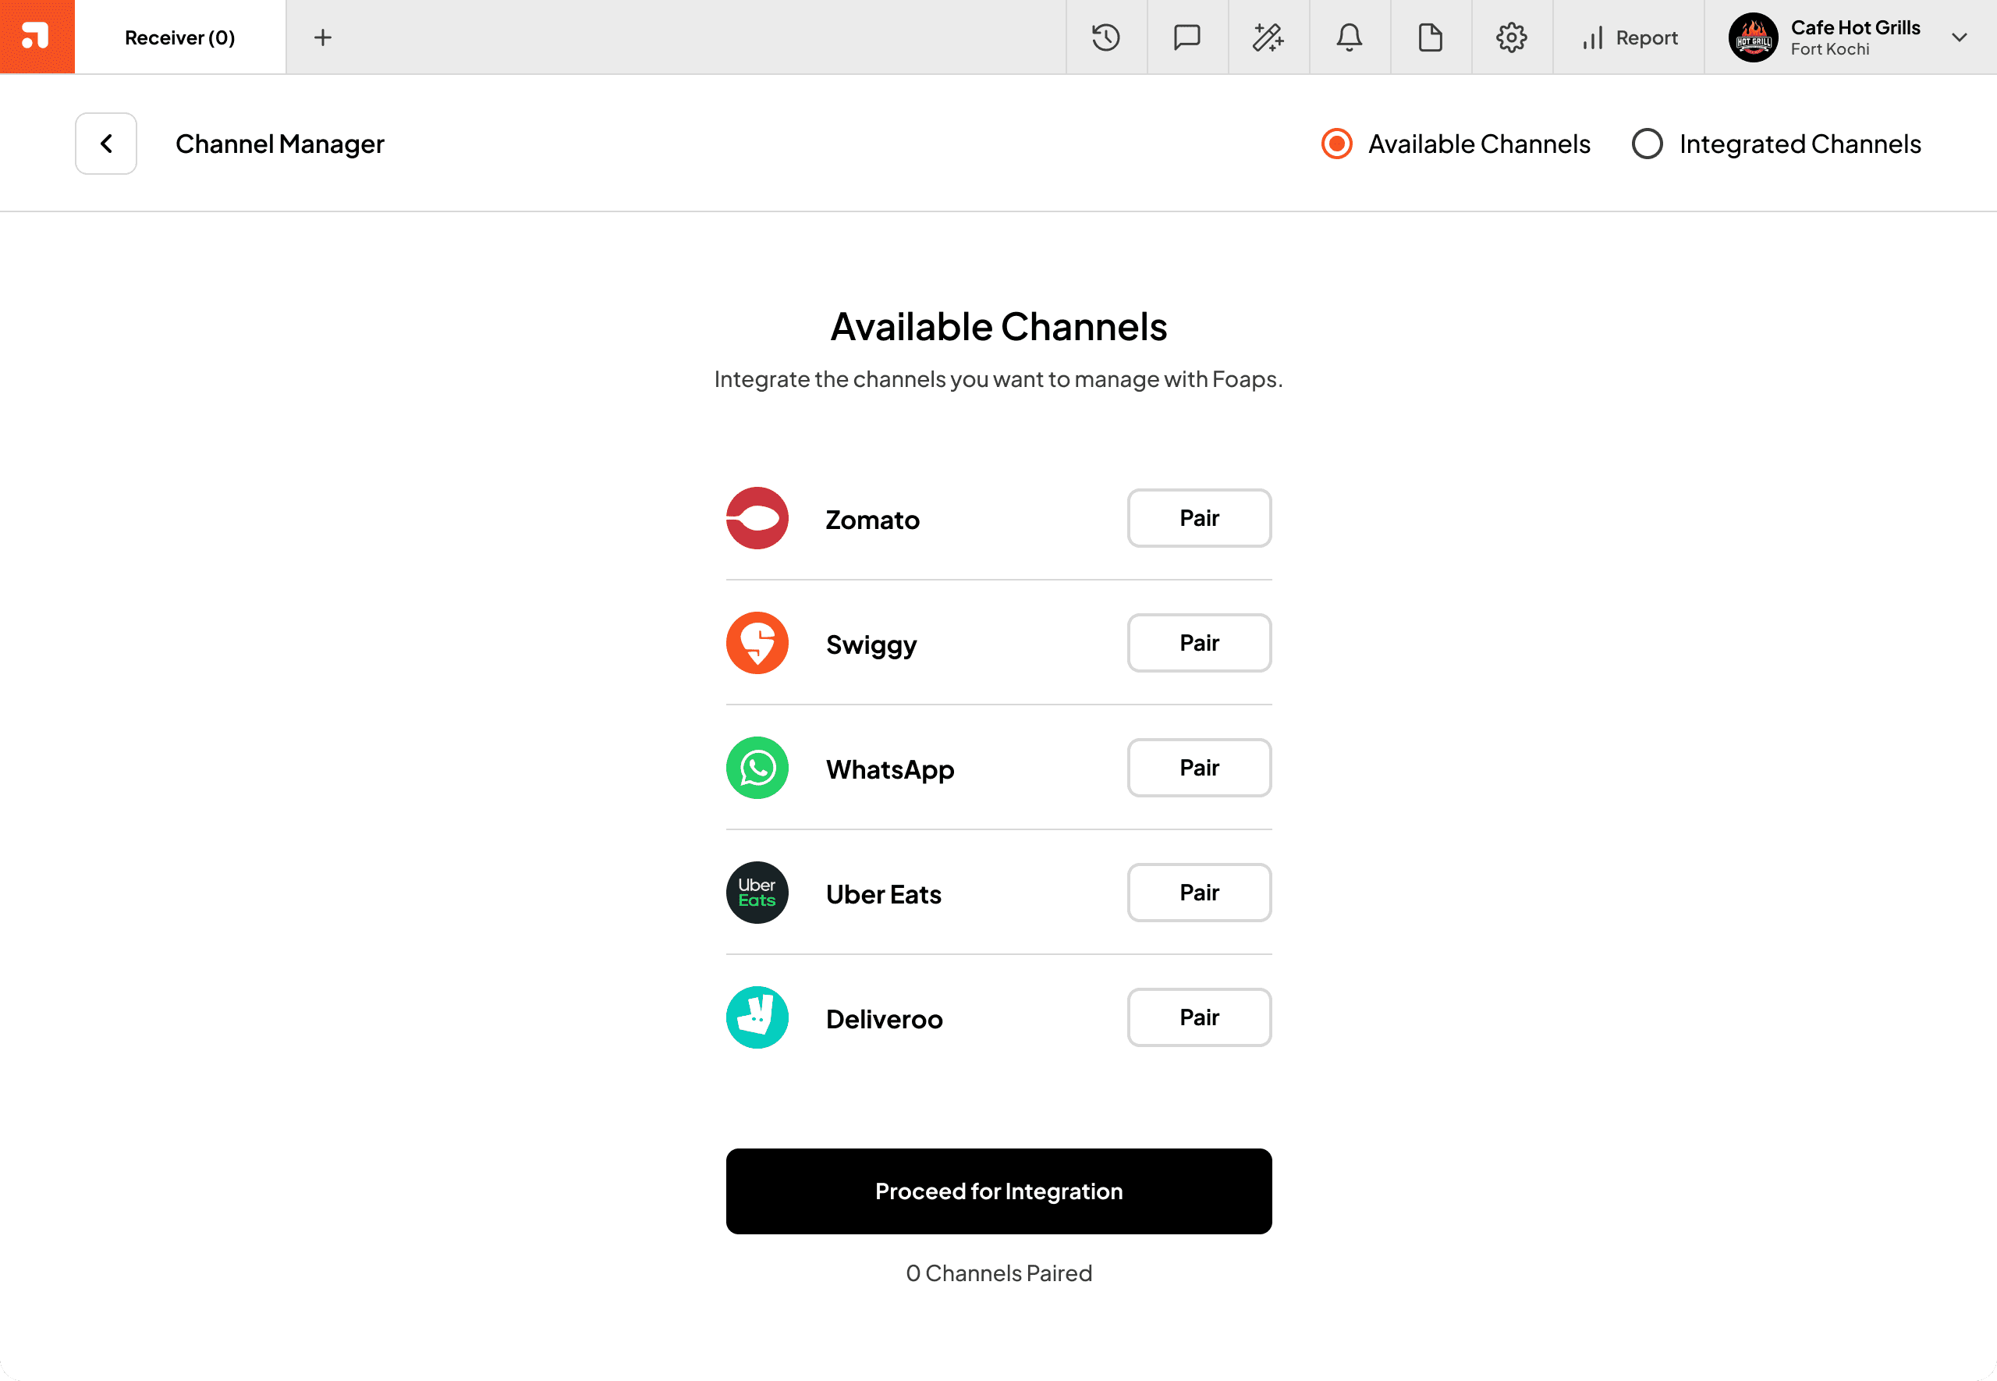Click the magic wand icon
Screen dimensions: 1997x1381
[1268, 37]
